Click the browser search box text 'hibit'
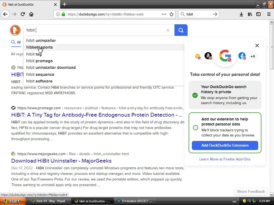Viewport: 274px width, 205px height. tap(190, 14)
